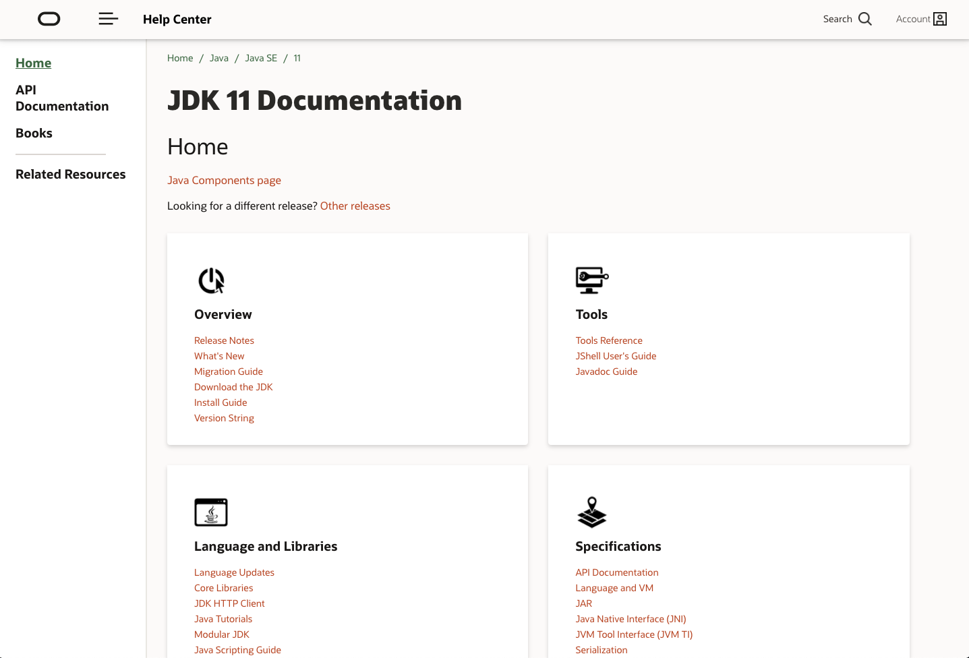Open the Tools Reference link
Screen dimensions: 969x658
(x=609, y=340)
